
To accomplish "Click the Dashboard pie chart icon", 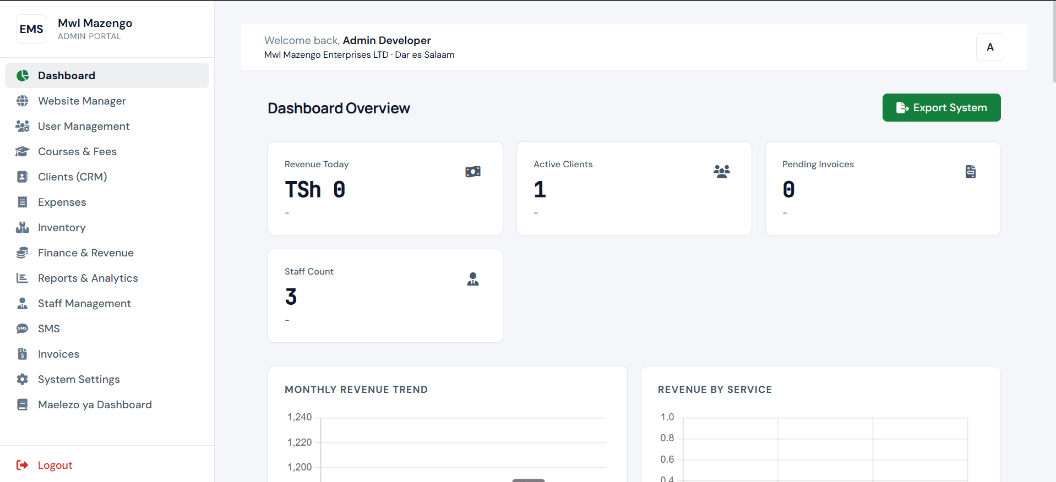I will (x=23, y=75).
